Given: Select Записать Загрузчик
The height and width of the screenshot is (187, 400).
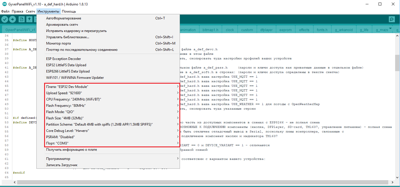Looking at the screenshot, I should (x=108, y=165).
